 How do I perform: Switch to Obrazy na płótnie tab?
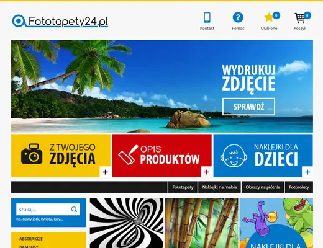coord(263,187)
